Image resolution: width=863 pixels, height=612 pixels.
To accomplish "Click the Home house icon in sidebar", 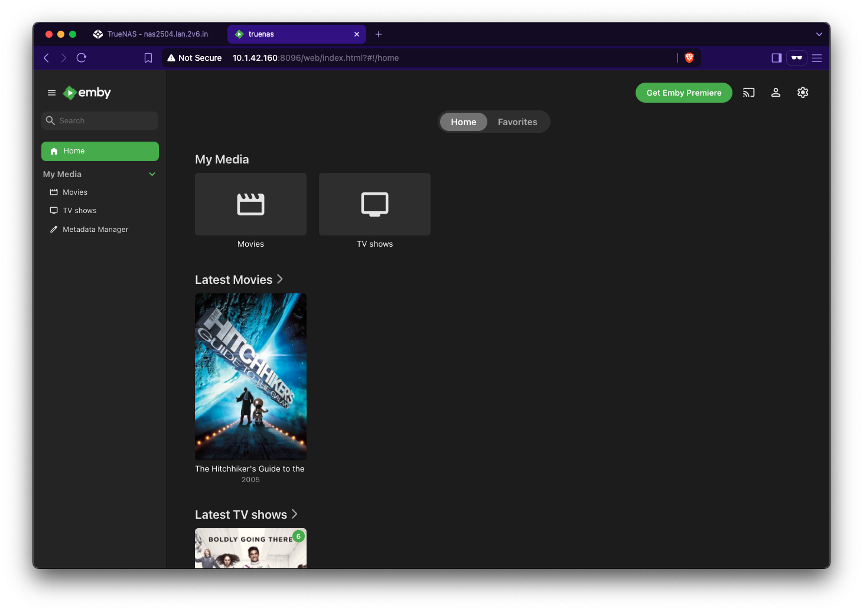I will point(54,151).
